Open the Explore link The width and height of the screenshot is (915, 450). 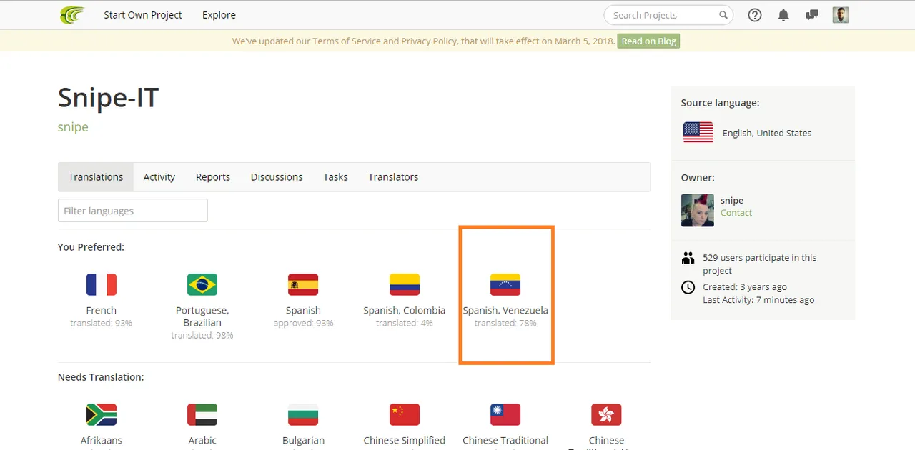219,15
